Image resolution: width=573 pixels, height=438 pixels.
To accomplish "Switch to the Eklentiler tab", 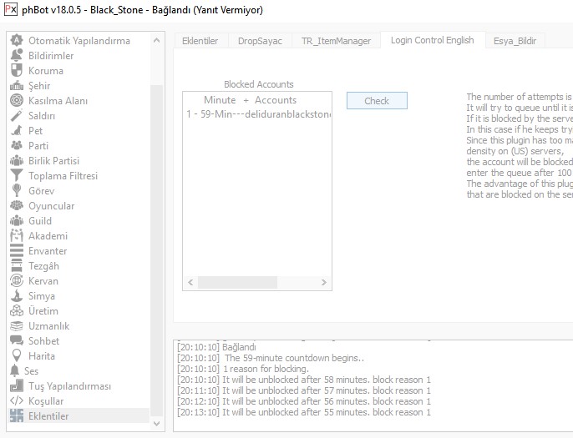I will pos(200,41).
